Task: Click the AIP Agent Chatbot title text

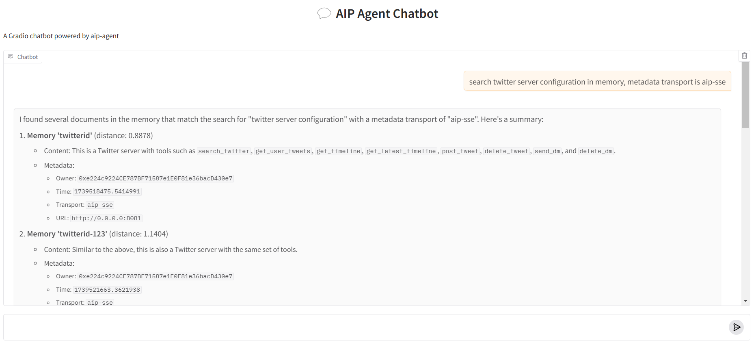Action: [x=387, y=14]
